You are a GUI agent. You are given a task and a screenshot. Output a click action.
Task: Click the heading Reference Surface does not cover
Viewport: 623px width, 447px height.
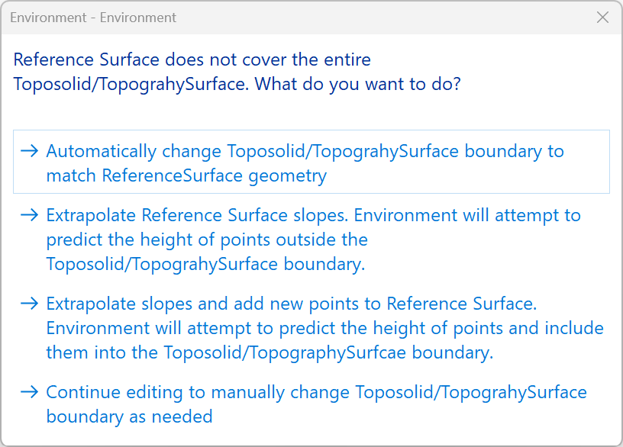(x=192, y=59)
